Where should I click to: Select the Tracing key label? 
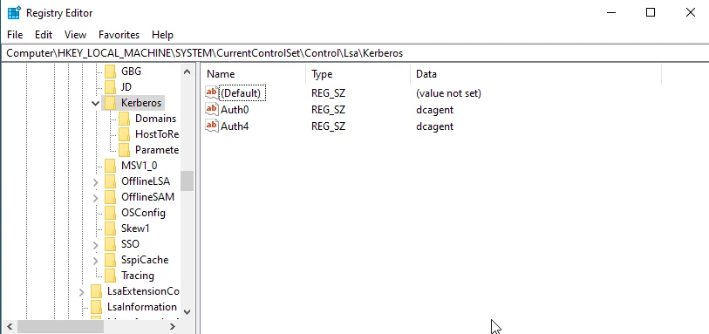[x=138, y=276]
